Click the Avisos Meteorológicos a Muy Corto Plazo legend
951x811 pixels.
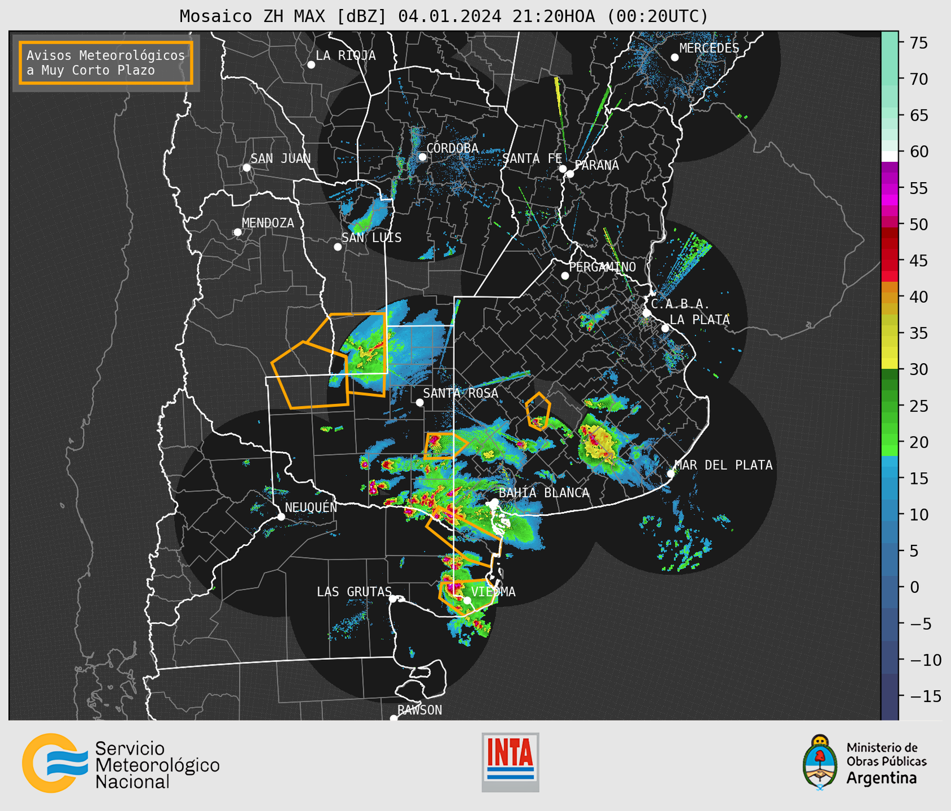coord(106,63)
